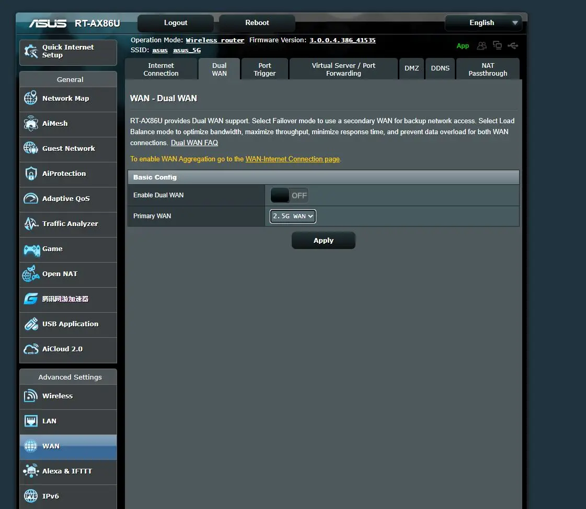Screen dimensions: 586x509
Task: Open the Adaptive QoS menu item
Action: coord(68,199)
